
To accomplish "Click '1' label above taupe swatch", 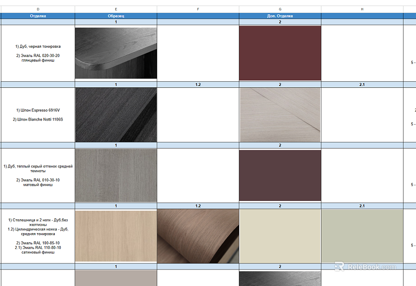I will tap(116, 266).
